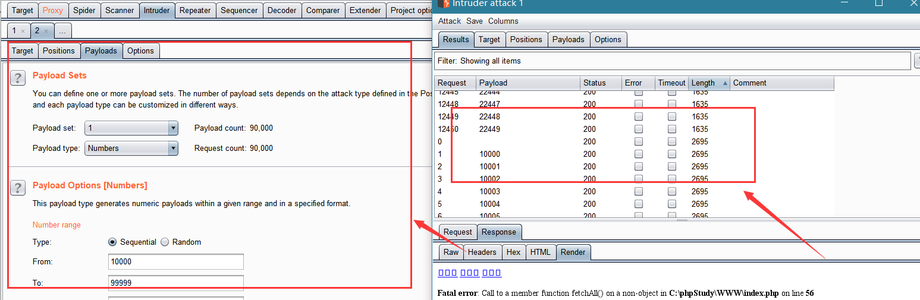Image resolution: width=920 pixels, height=300 pixels.
Task: Click last rendered link in response pane
Action: tap(492, 273)
